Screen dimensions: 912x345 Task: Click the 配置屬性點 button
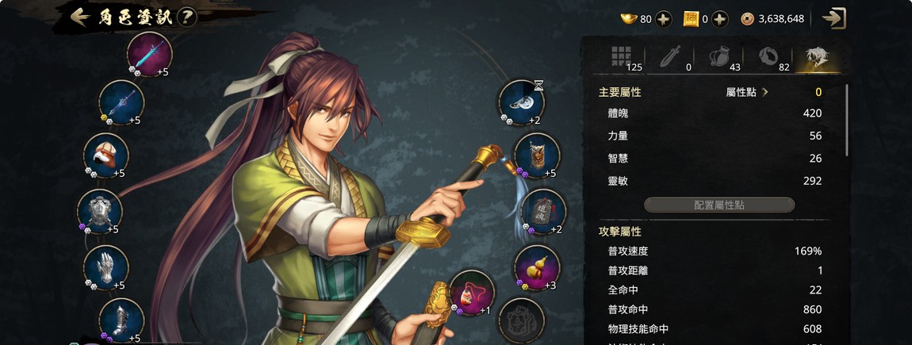pos(719,205)
